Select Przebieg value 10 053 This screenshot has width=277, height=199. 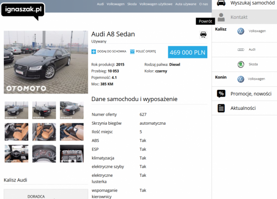[x=113, y=71]
